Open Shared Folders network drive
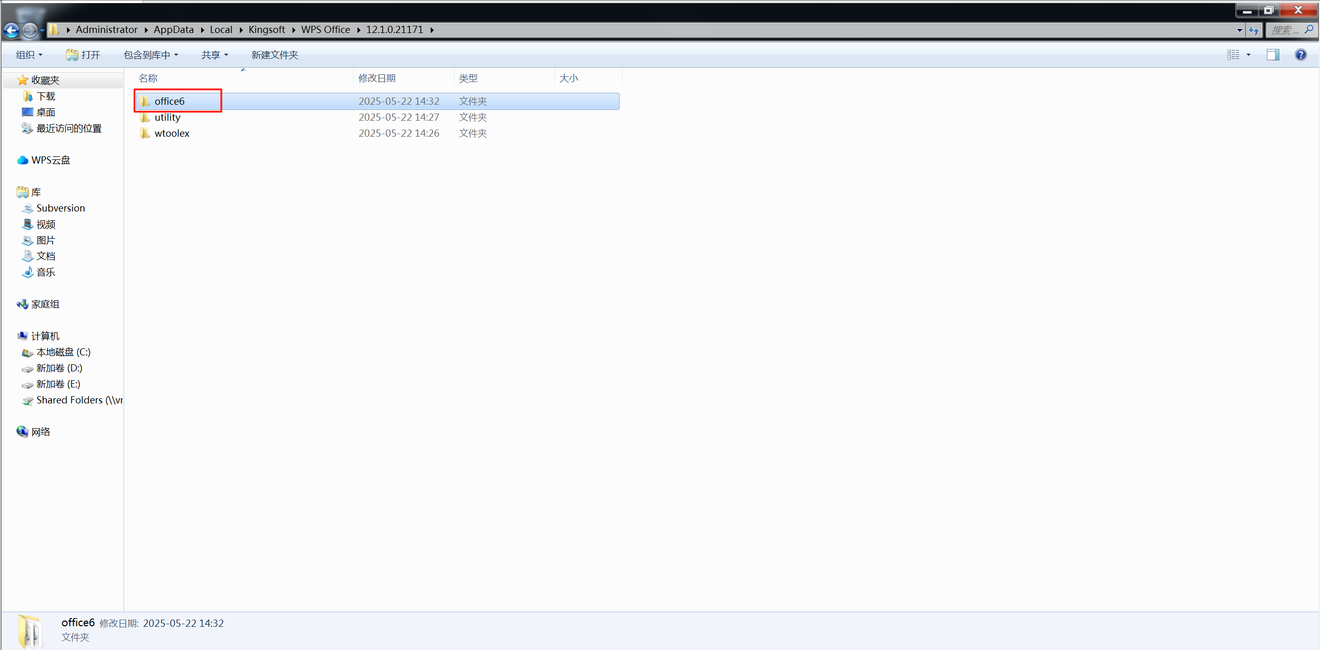Screen dimensions: 1320x650 [79, 400]
